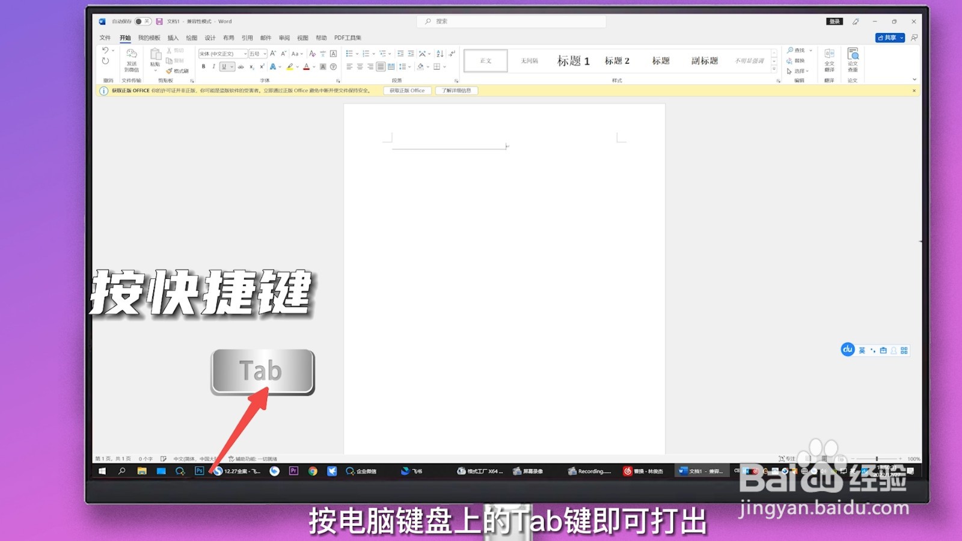Expand the Styles gallery more arrow
The image size is (962, 541).
774,70
